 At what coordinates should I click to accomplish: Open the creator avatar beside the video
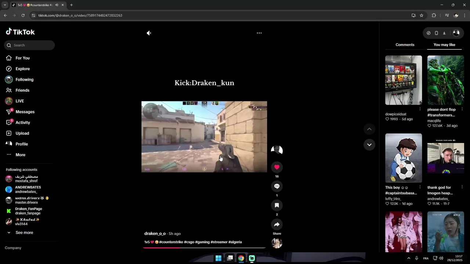(x=277, y=150)
